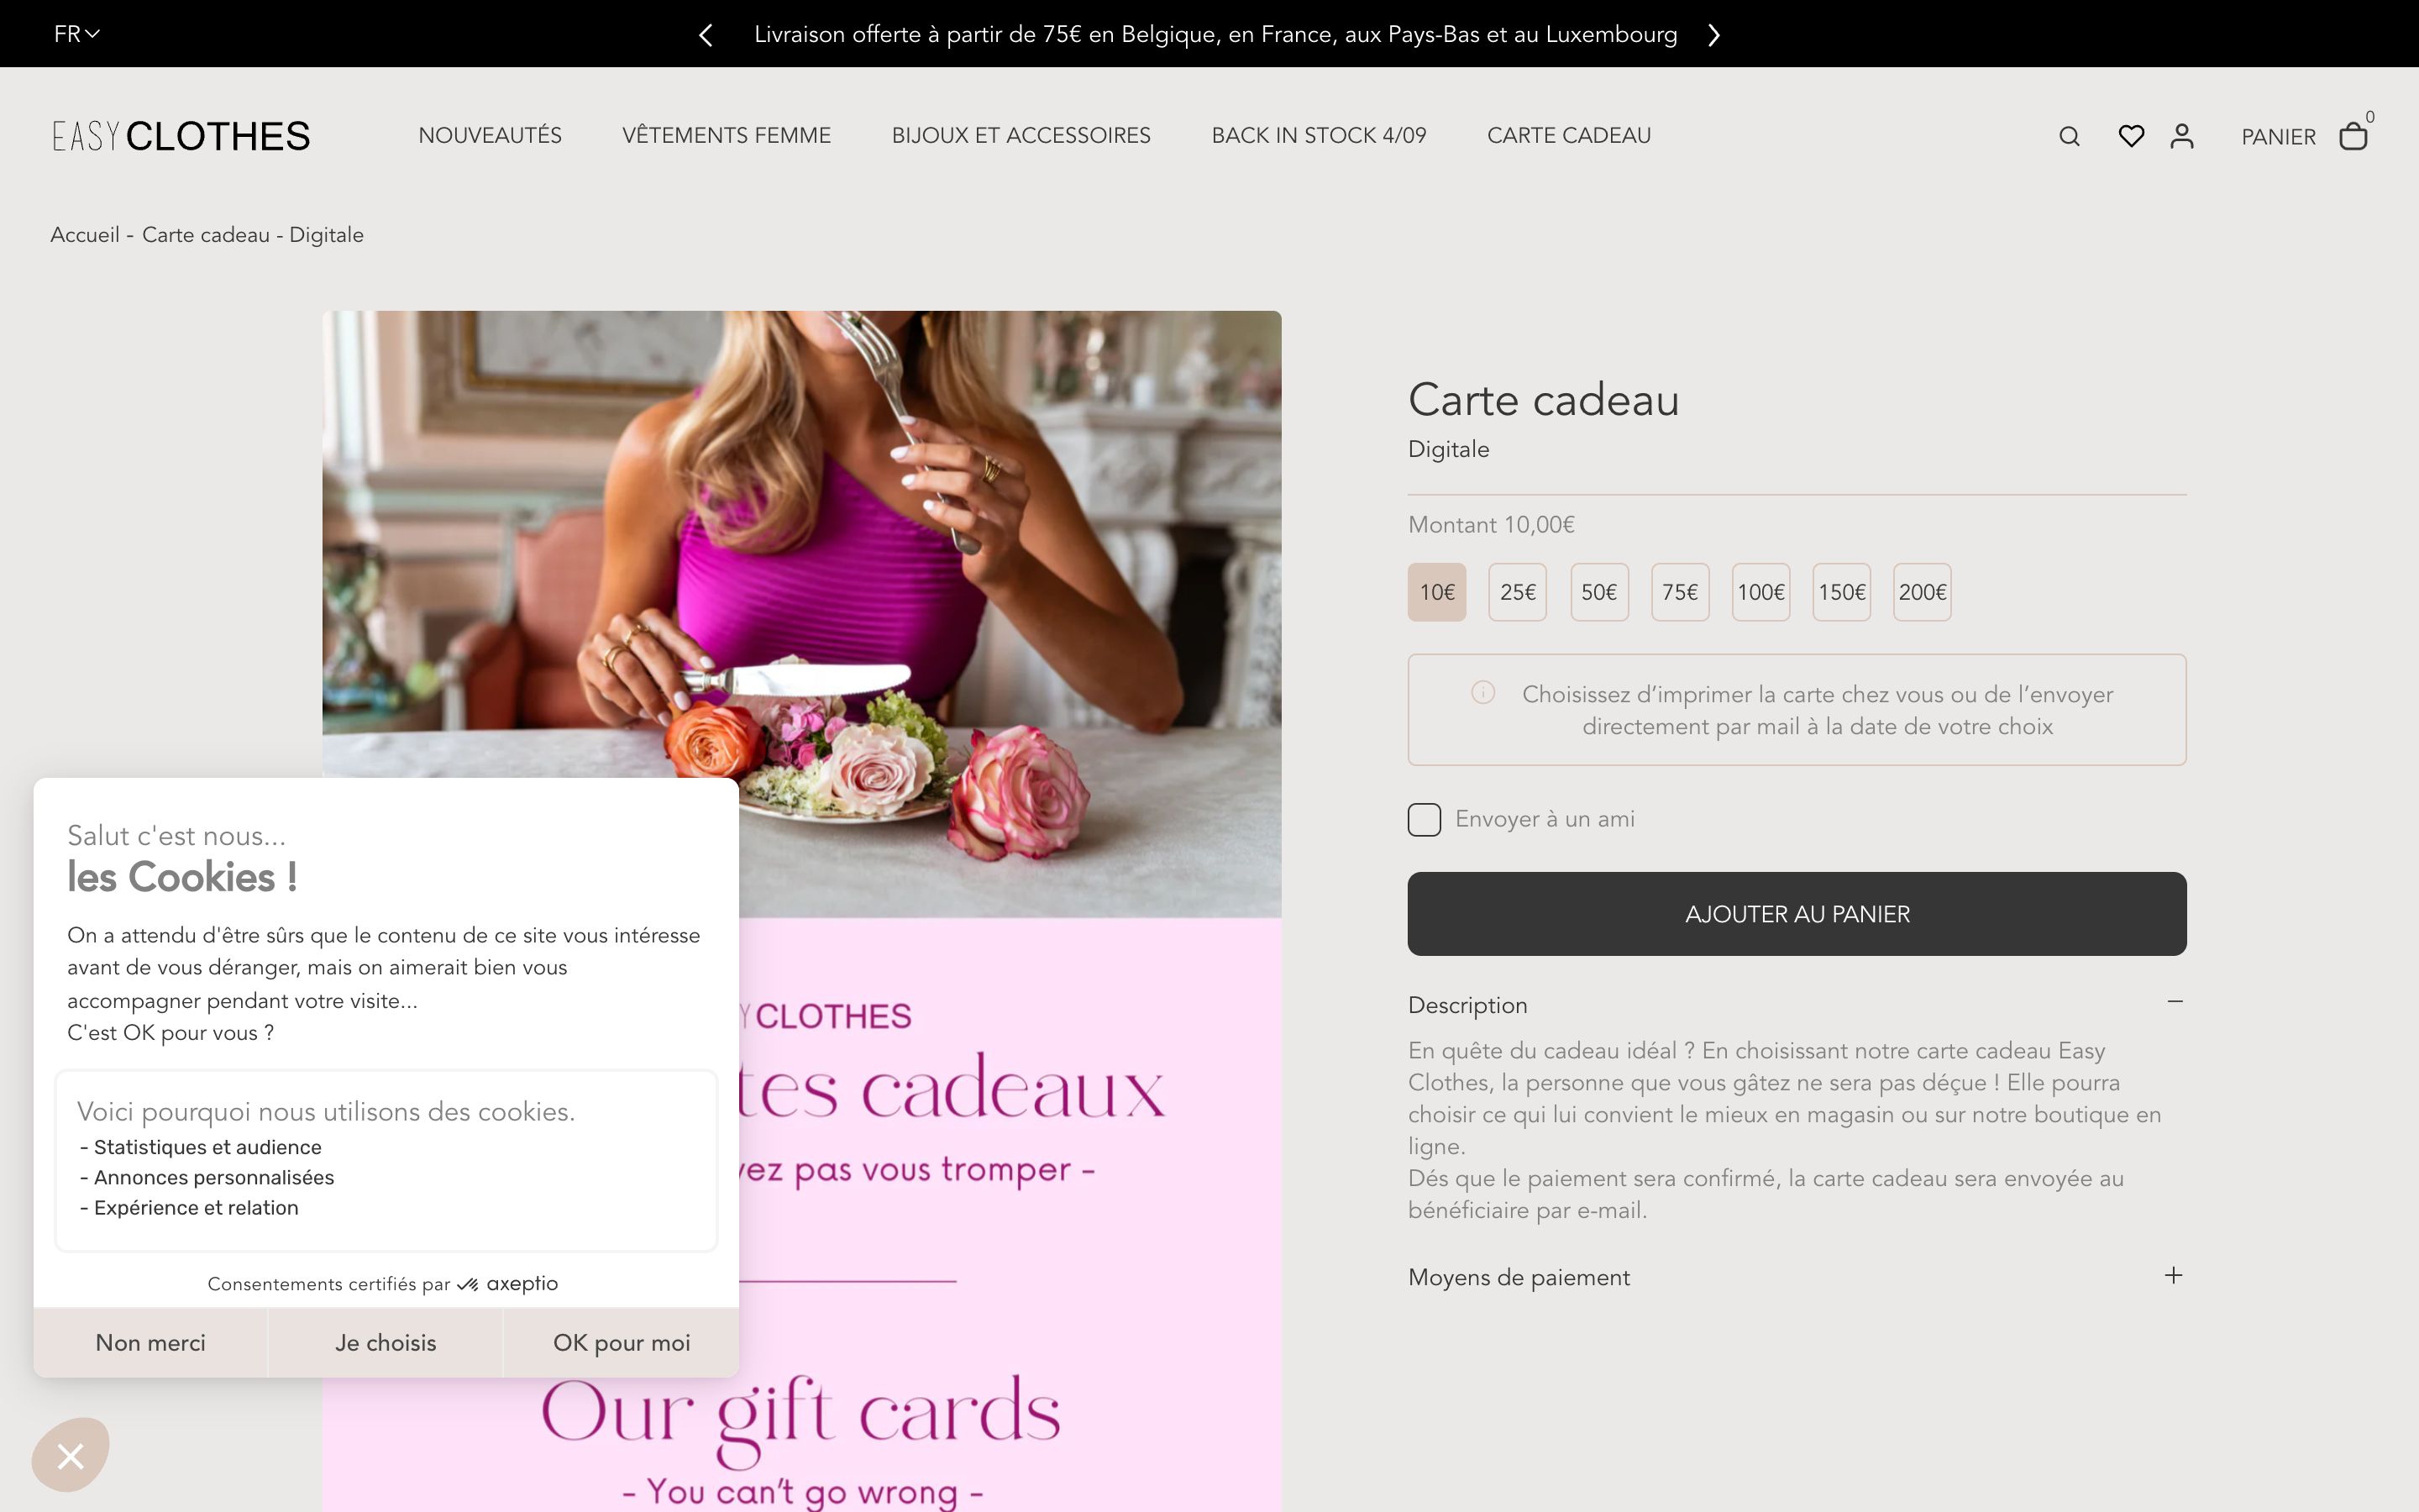Open the Nouveautés menu

point(490,136)
